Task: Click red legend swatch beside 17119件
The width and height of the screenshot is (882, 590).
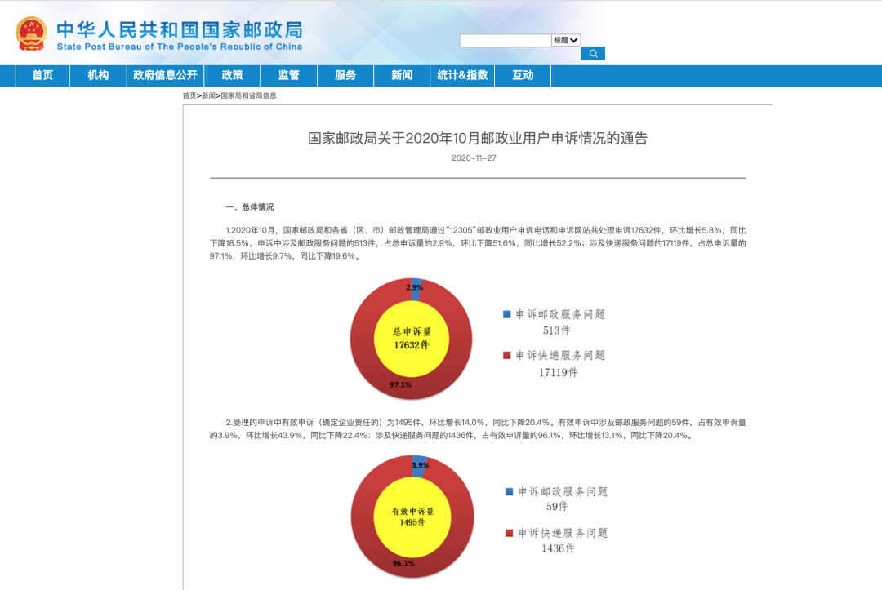Action: pyautogui.click(x=507, y=355)
